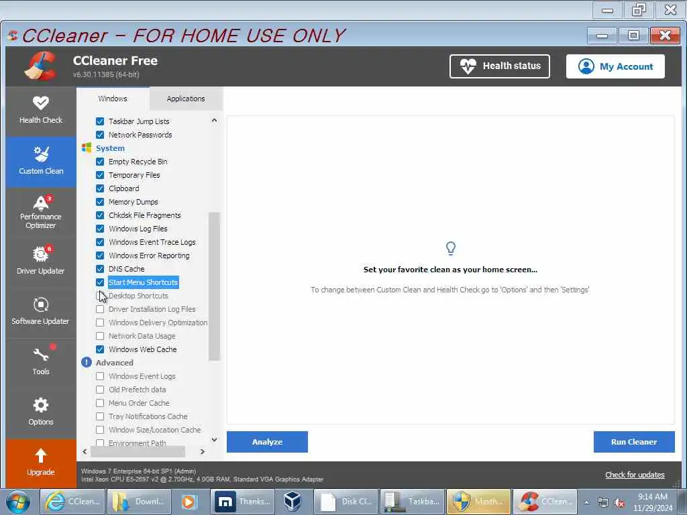The image size is (687, 515).
Task: Check Driver Installation Log Files
Action: tap(100, 309)
